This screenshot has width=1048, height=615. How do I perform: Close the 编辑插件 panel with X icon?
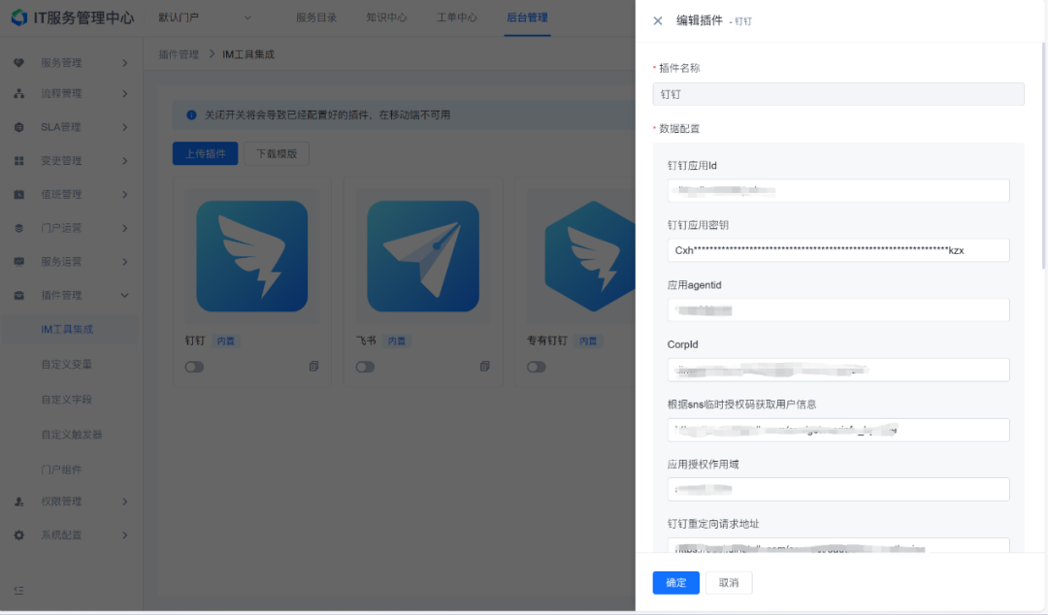(x=658, y=20)
